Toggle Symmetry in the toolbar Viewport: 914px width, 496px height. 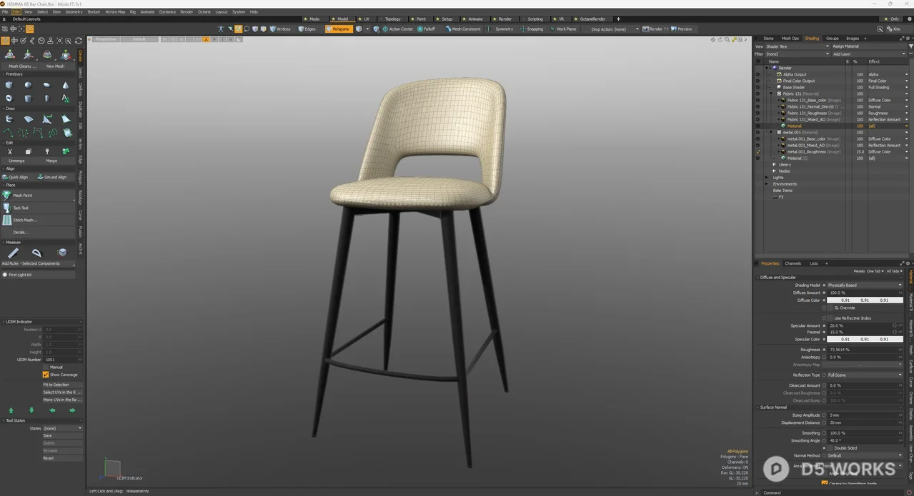[501, 29]
